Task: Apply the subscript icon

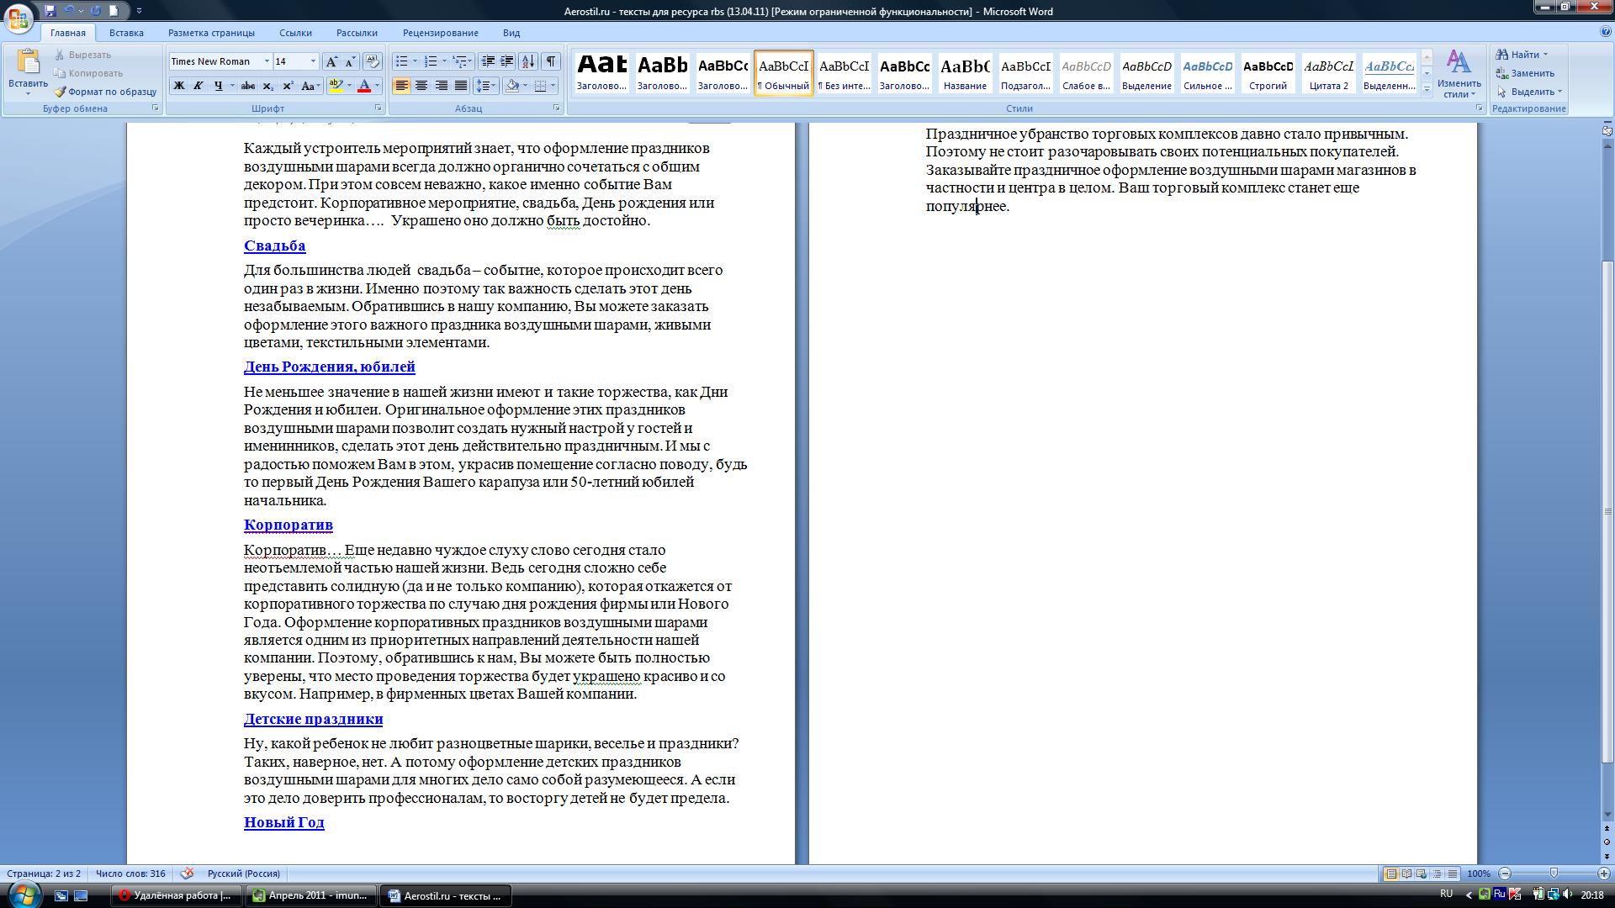Action: pos(267,86)
